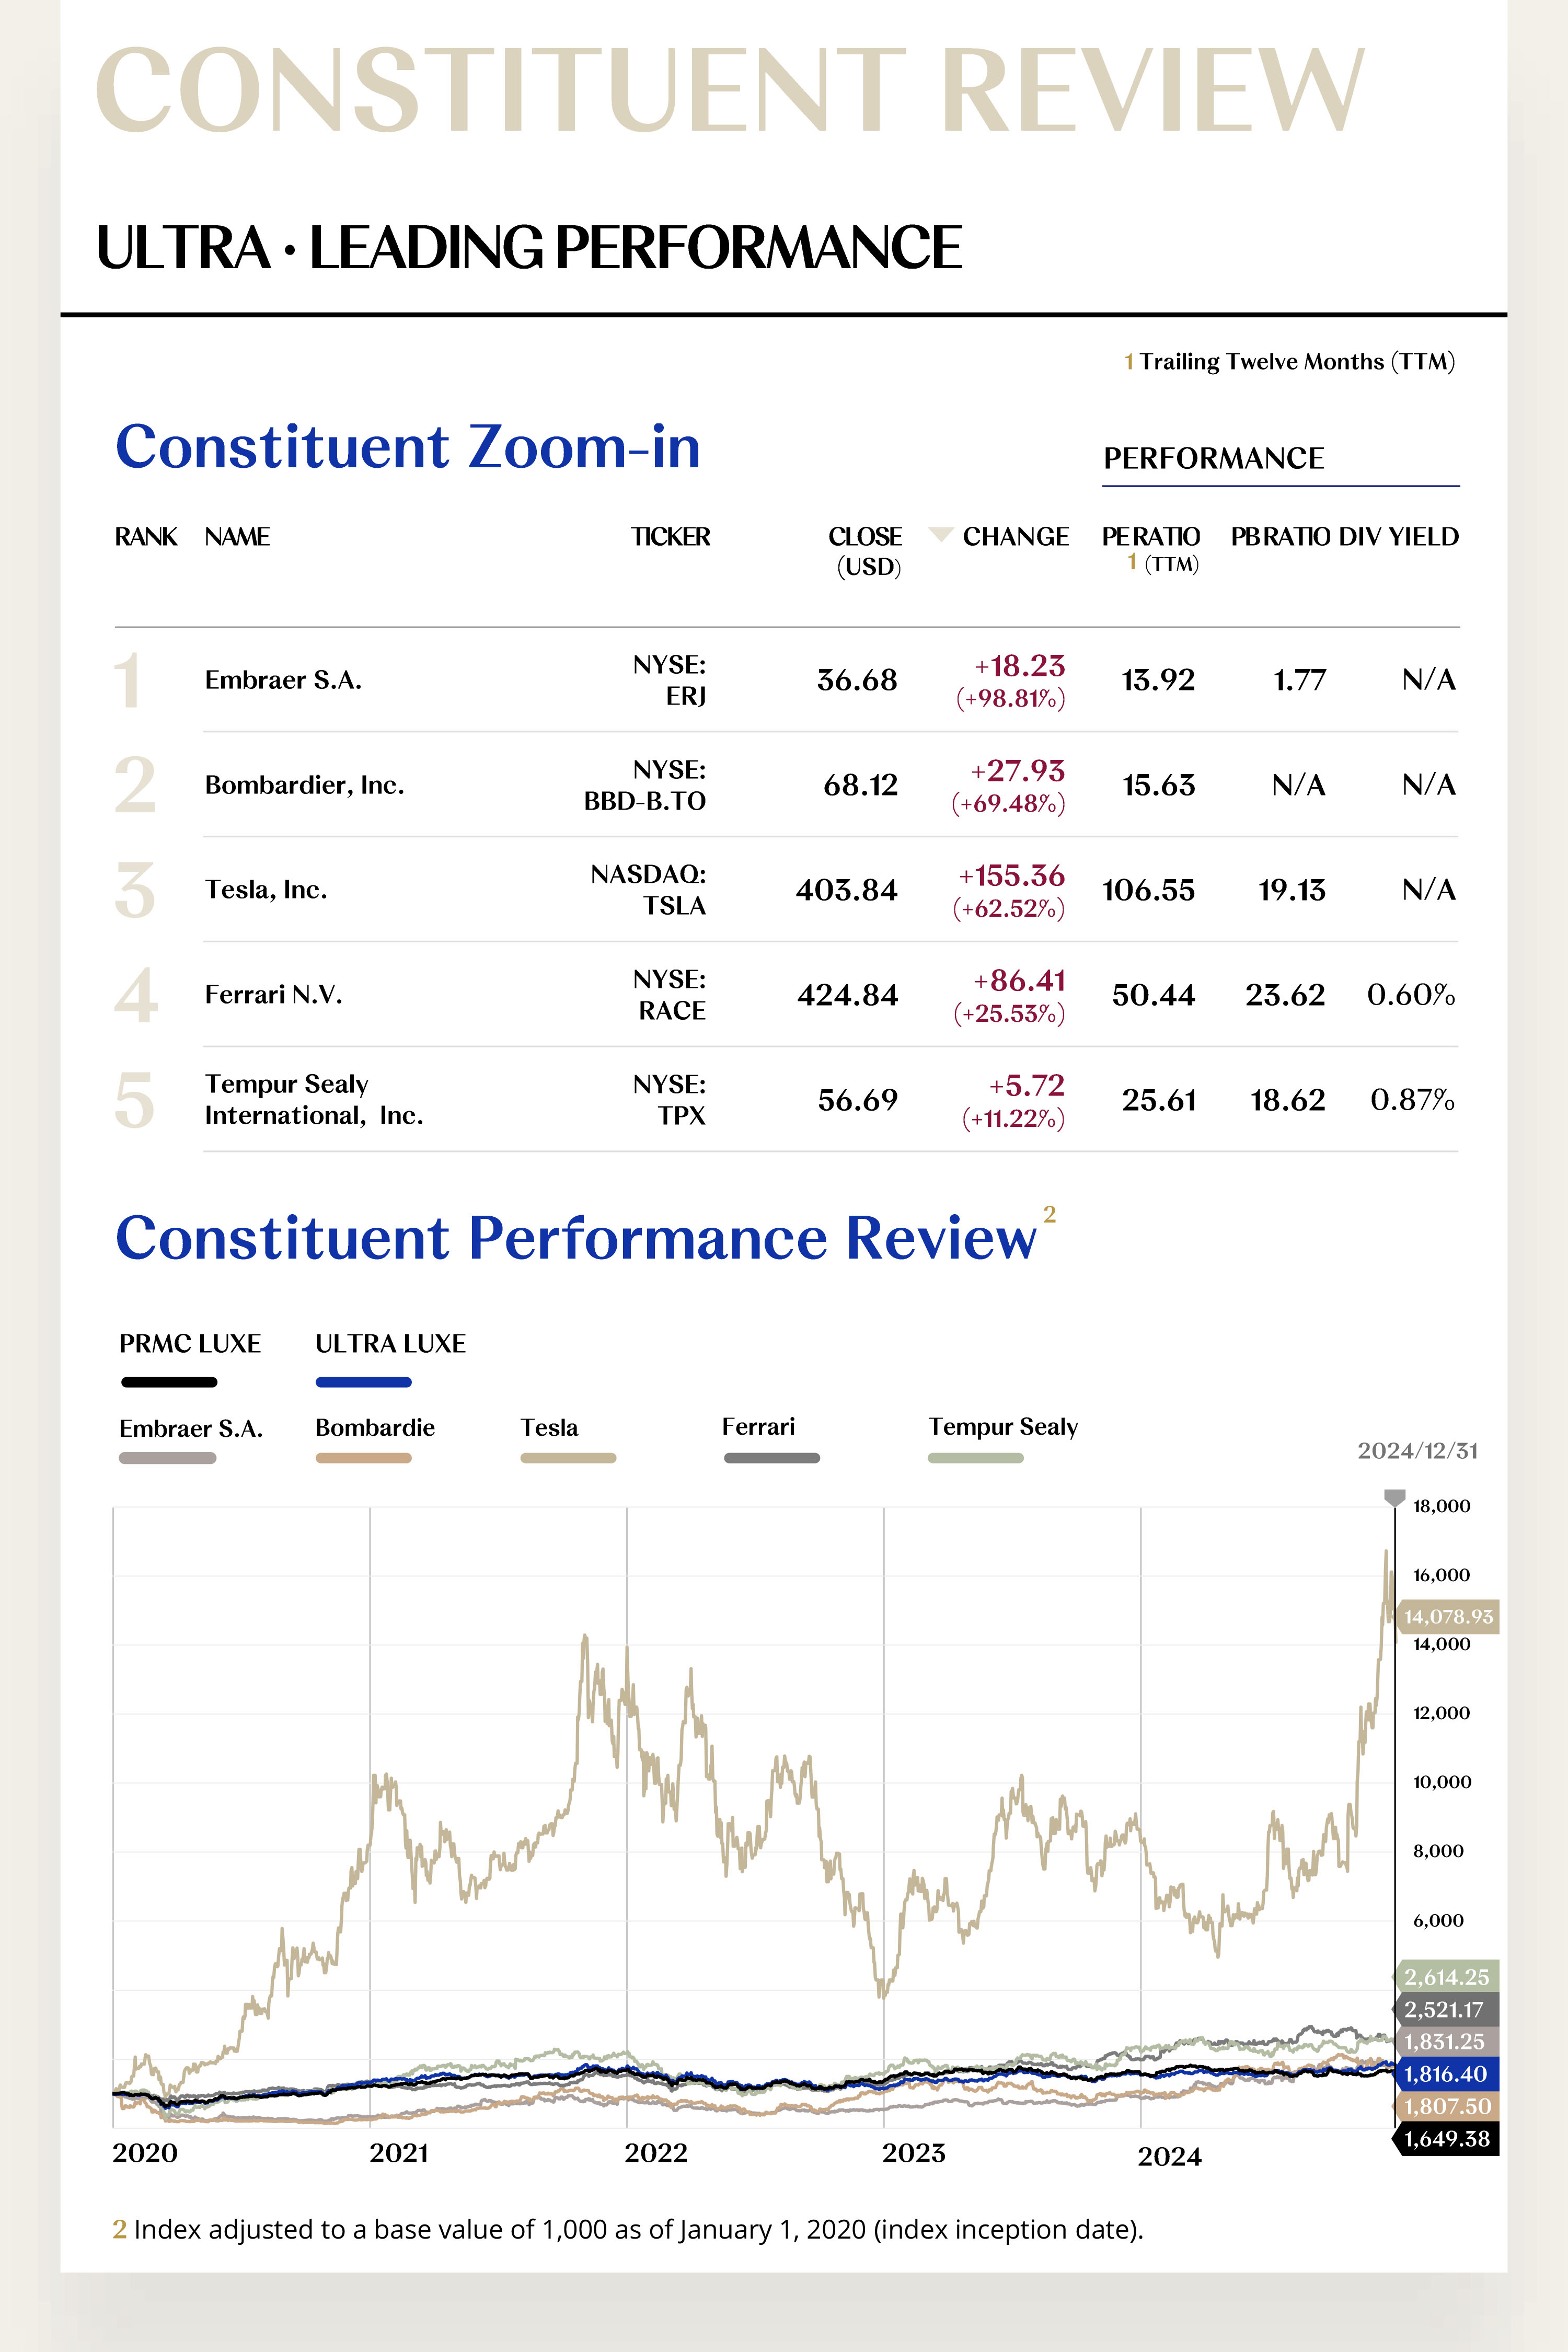Click the 2024/12/31 date marker handle

pos(1394,1497)
